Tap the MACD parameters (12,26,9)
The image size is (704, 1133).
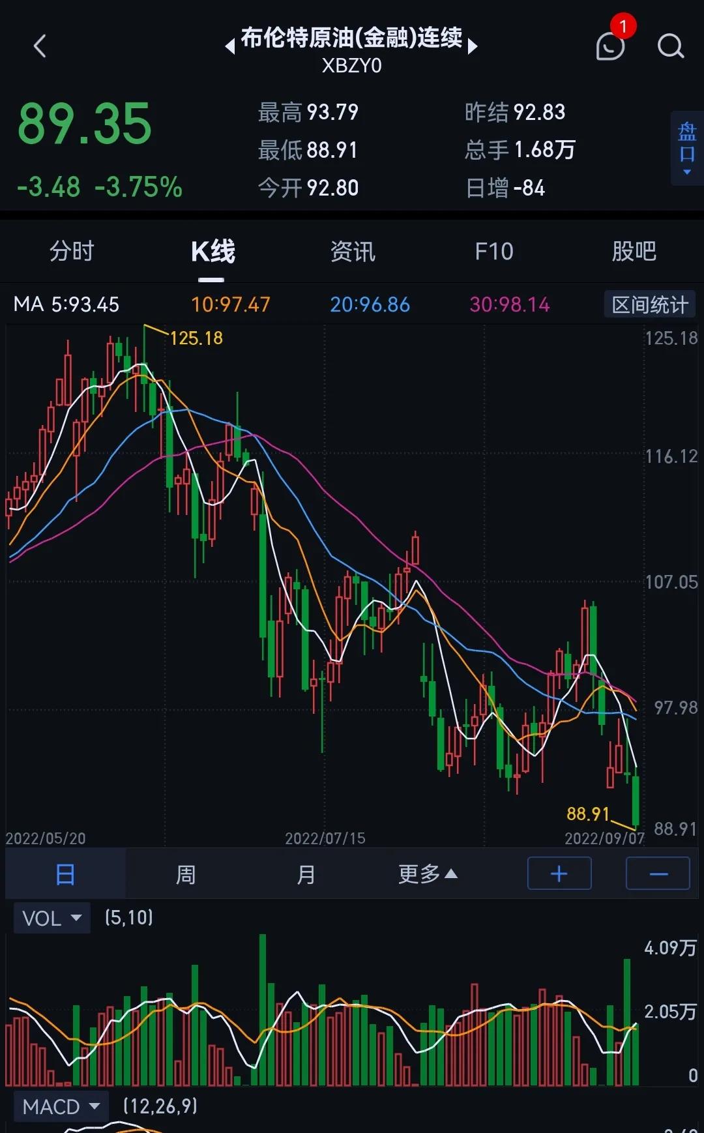click(160, 1106)
